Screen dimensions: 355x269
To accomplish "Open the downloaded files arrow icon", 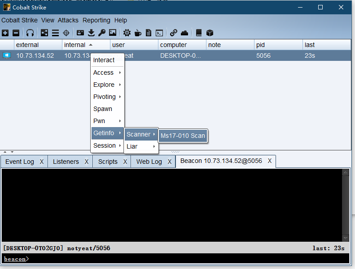I will coord(91,33).
